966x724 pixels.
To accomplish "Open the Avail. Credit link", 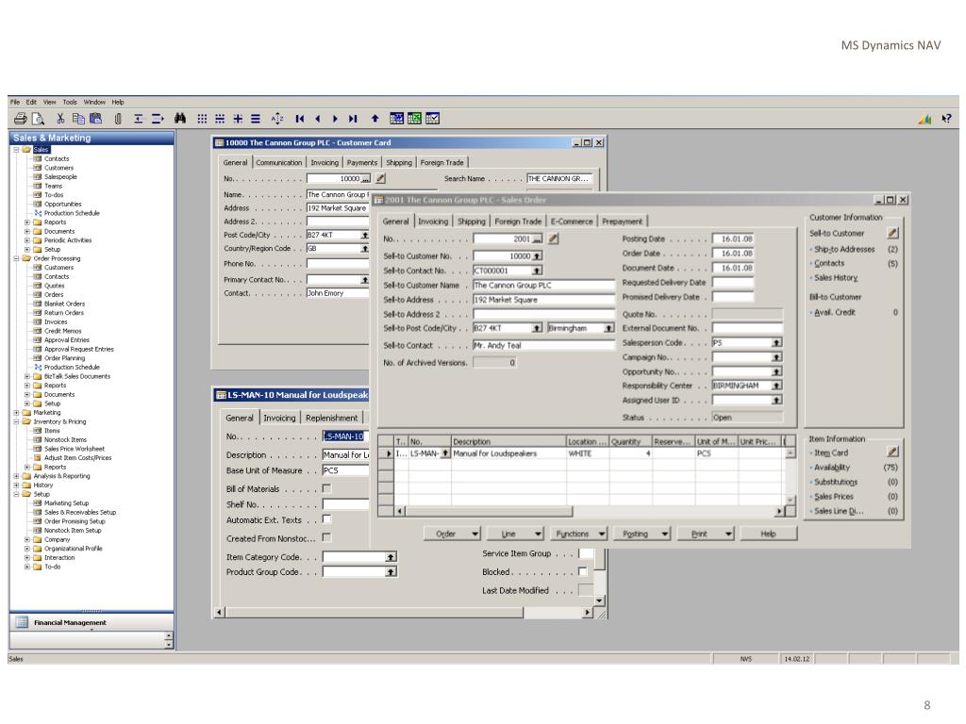I will [835, 312].
